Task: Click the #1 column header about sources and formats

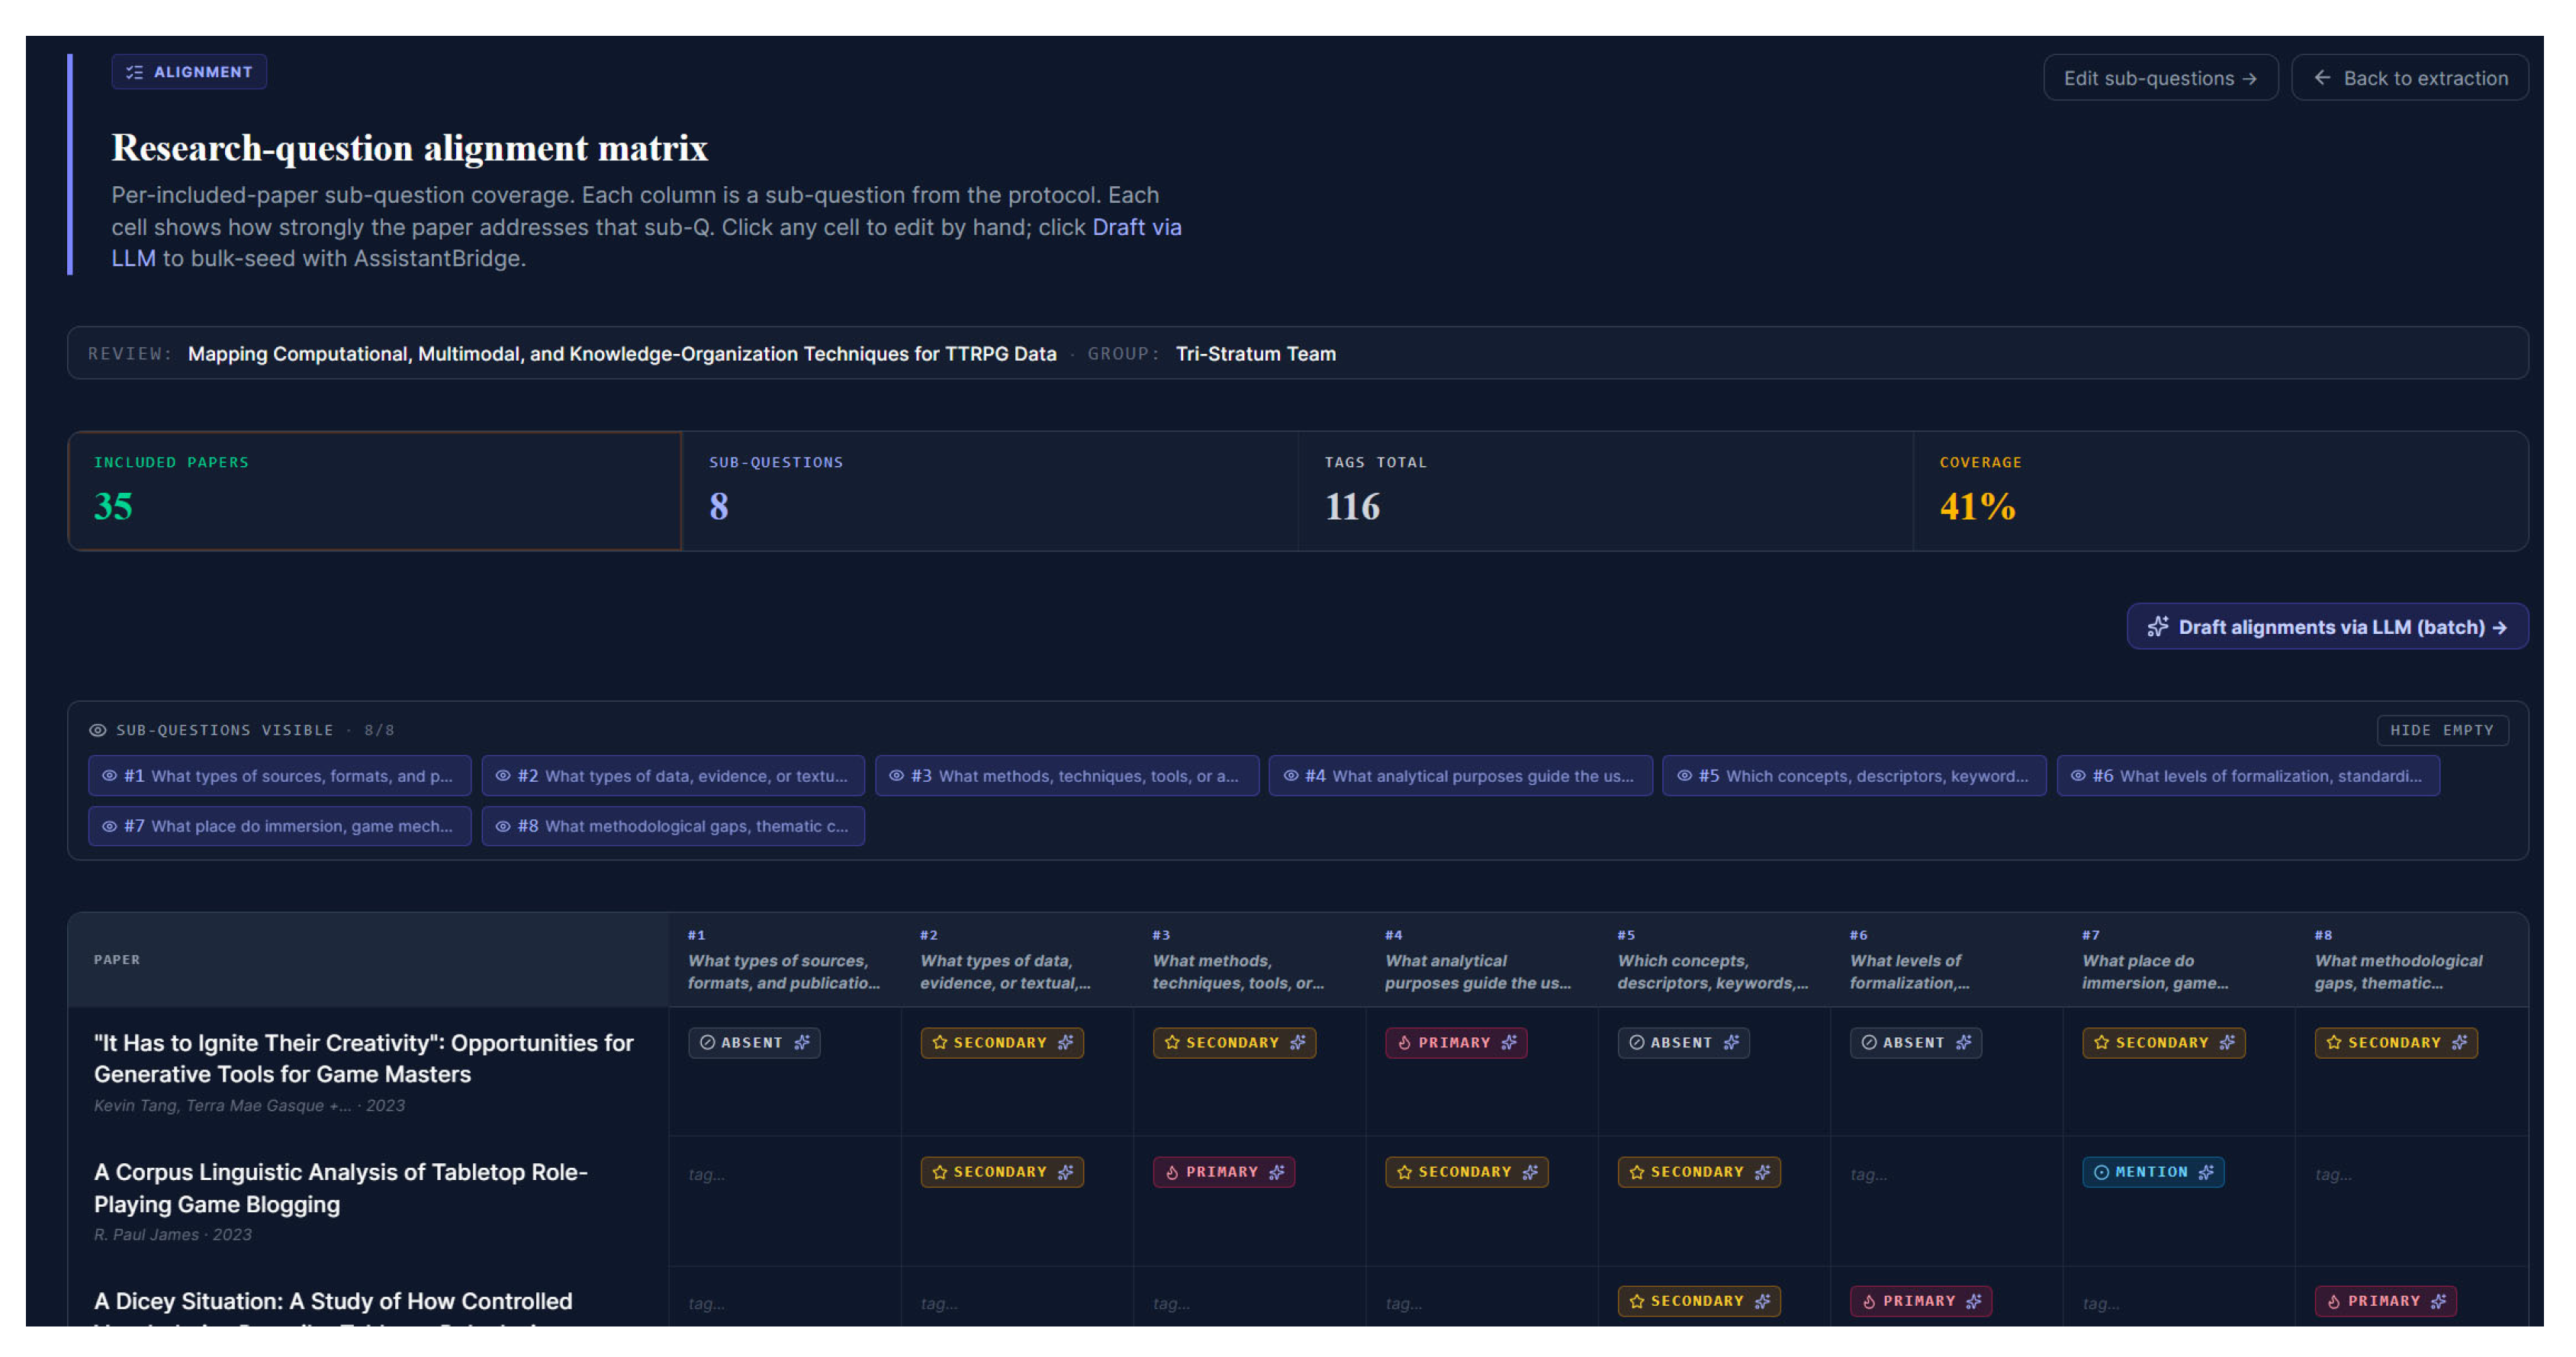Action: click(784, 960)
